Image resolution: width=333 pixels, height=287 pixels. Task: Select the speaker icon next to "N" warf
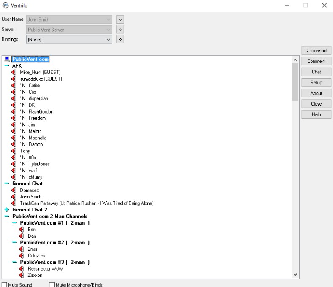tap(14, 171)
